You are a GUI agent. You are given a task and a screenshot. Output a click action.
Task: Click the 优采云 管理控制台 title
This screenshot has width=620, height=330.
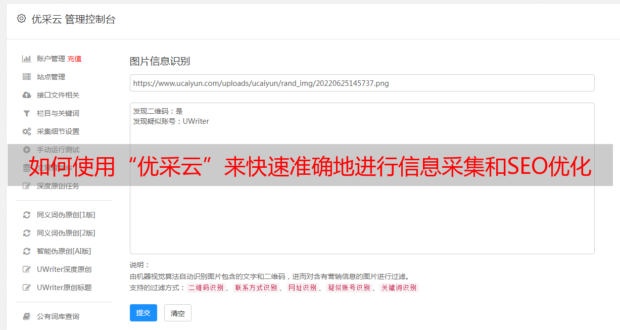click(x=73, y=19)
